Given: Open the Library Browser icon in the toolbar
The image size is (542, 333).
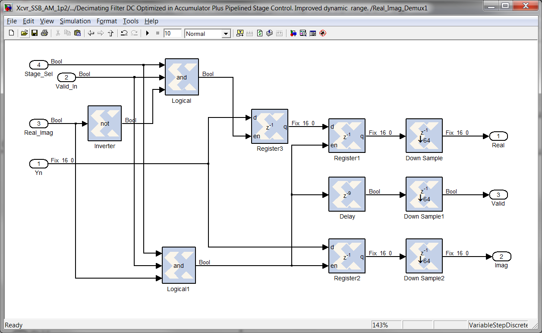Looking at the screenshot, I should click(293, 33).
